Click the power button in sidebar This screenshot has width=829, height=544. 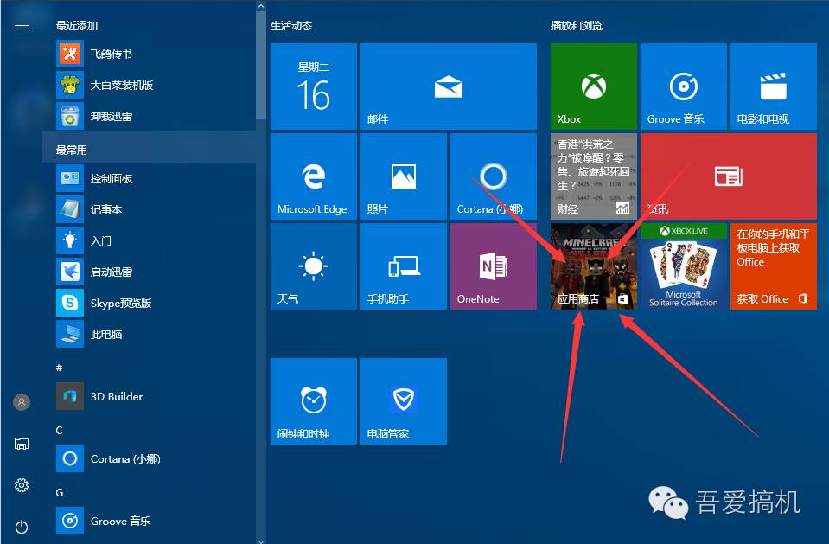click(x=22, y=527)
